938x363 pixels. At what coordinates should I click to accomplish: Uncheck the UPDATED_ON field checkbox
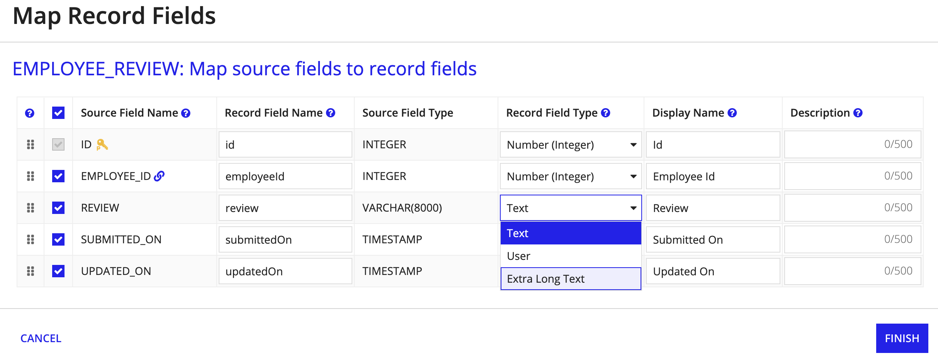pos(58,271)
